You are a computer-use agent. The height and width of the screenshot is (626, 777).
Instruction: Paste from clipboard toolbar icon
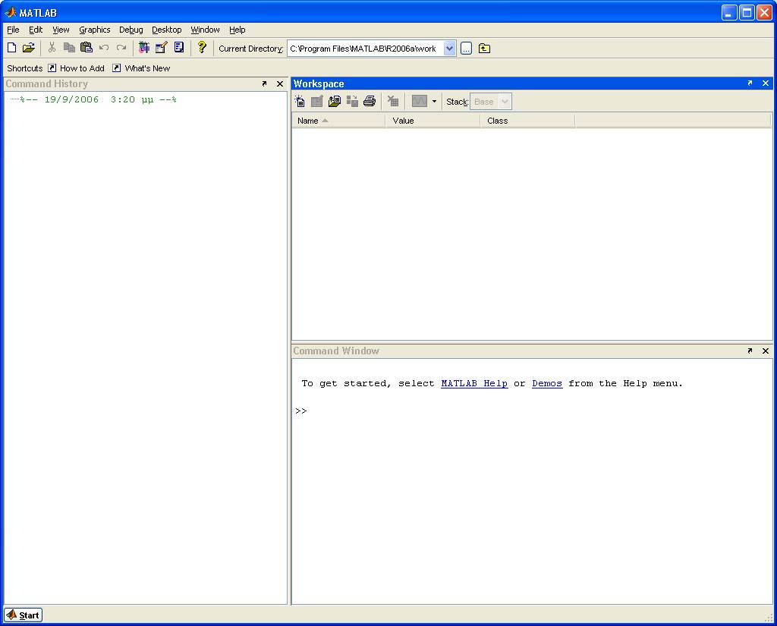[87, 48]
